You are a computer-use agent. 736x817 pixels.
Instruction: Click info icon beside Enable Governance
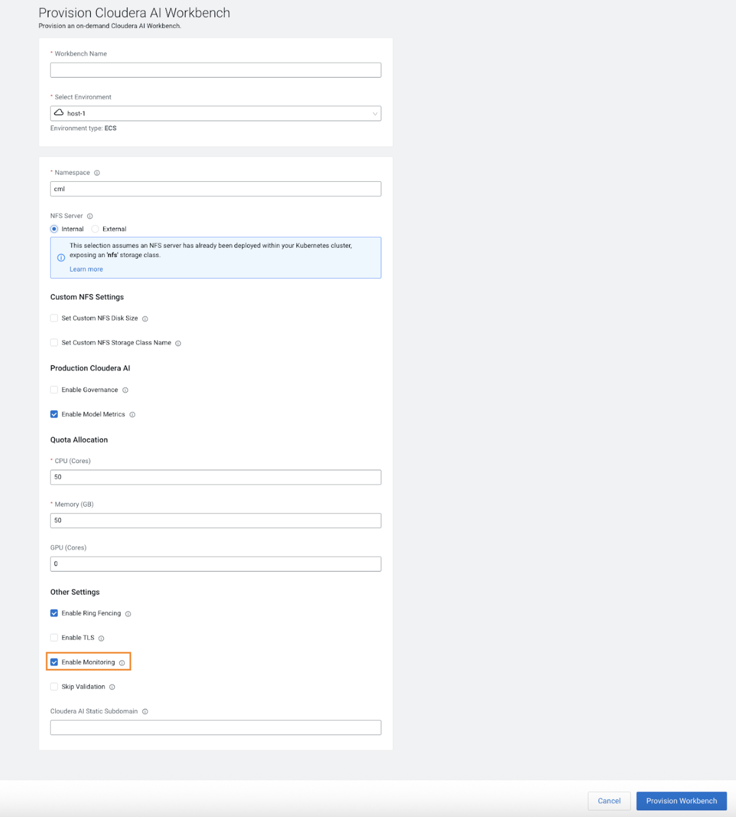pyautogui.click(x=125, y=390)
